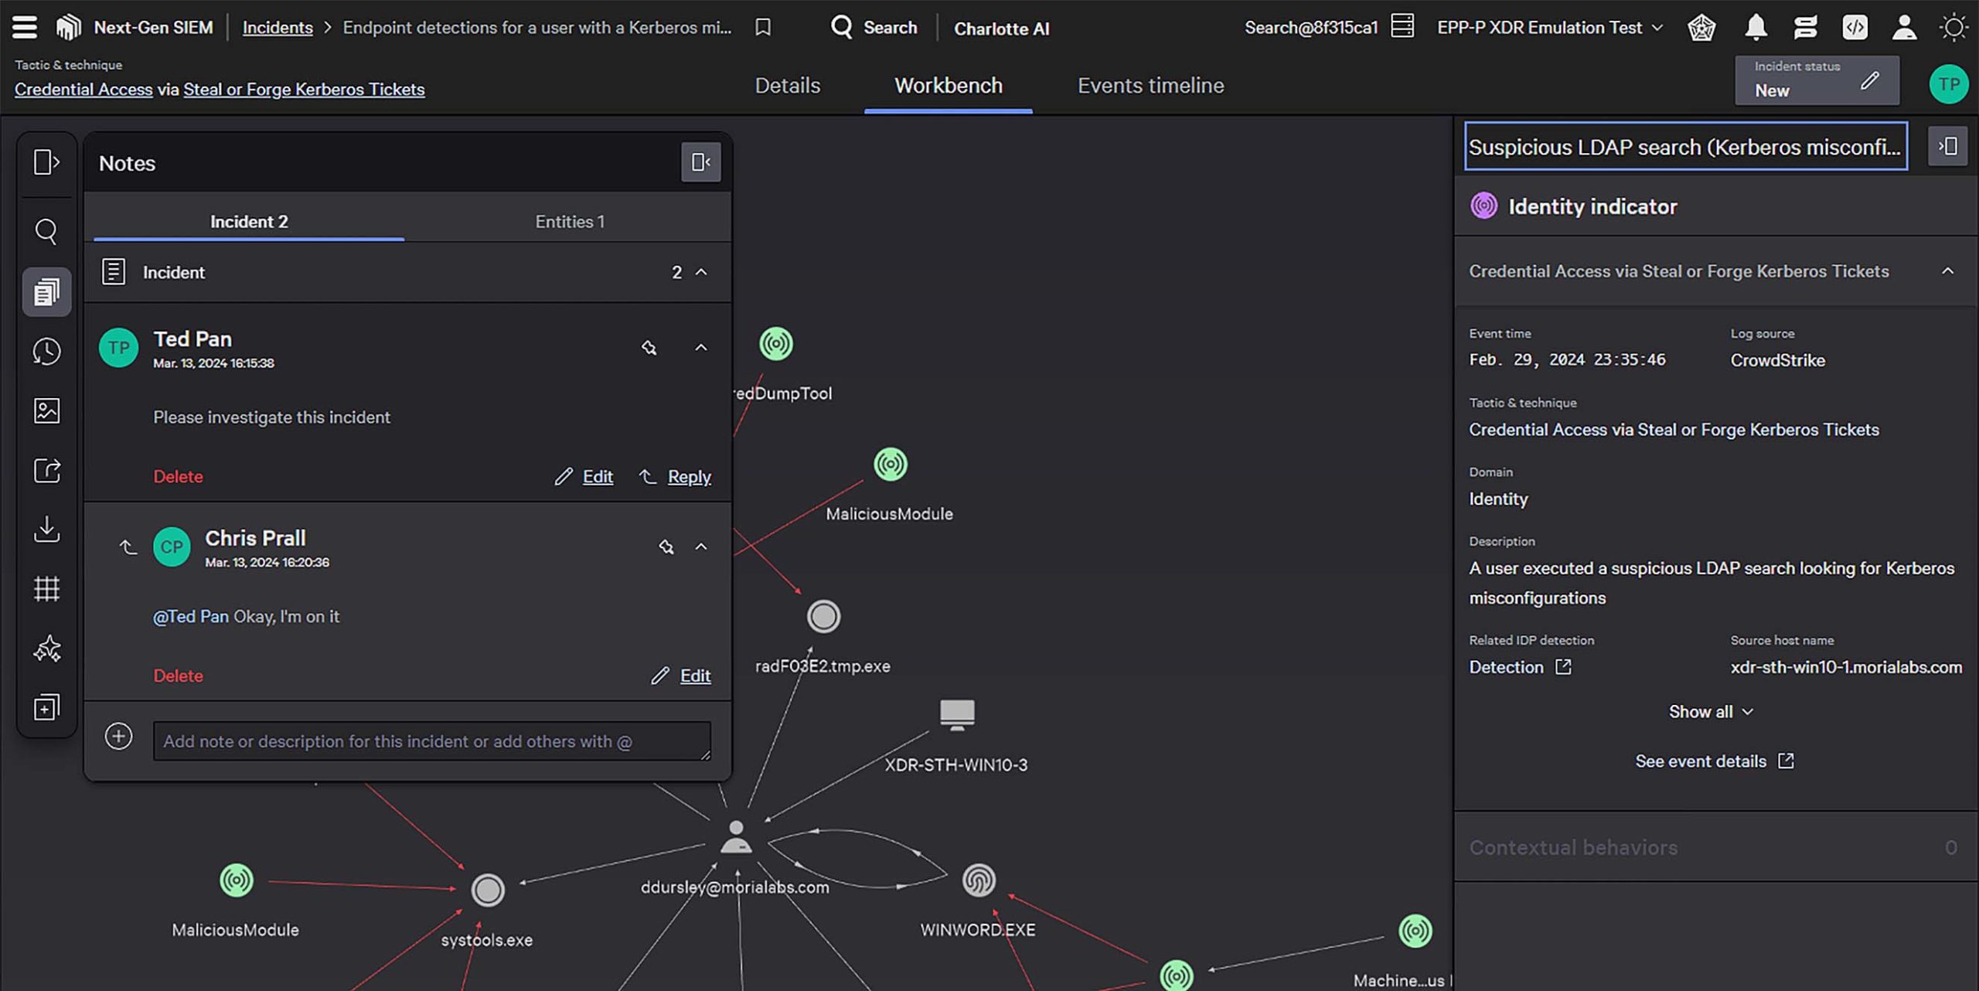Viewport: 1979px width, 991px height.
Task: Collapse the Incident notes section
Action: click(x=702, y=272)
